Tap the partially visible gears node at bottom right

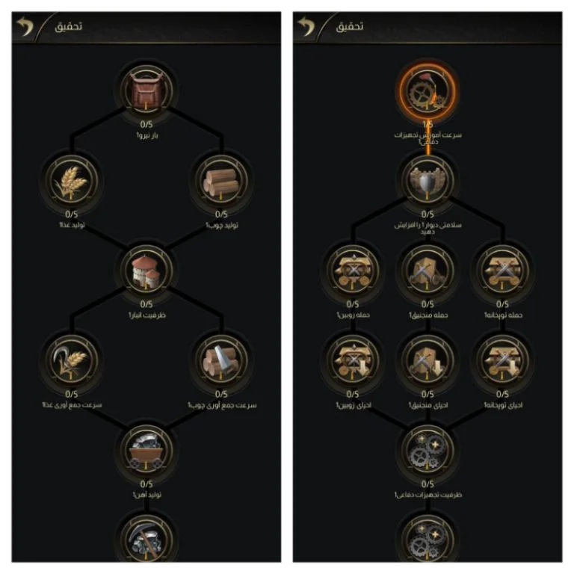click(x=428, y=538)
